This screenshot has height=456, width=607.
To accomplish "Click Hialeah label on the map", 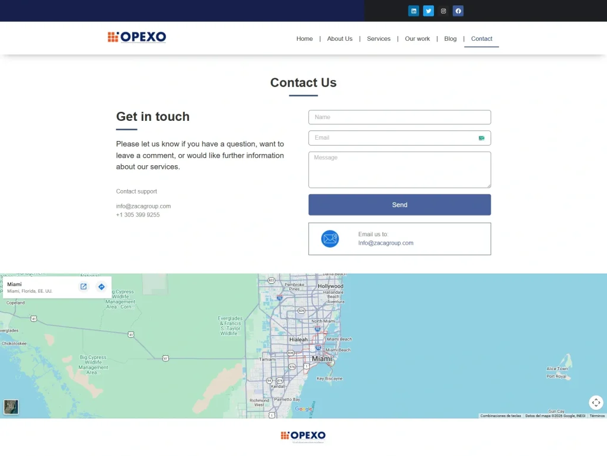I will (x=299, y=339).
